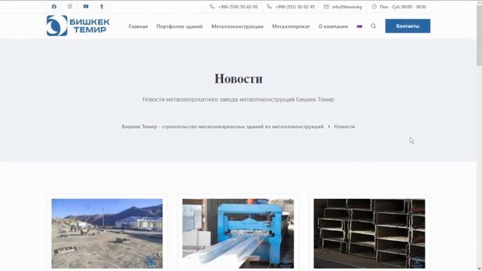Click the phone number +996 (559) 50-02-95
The height and width of the screenshot is (271, 482).
tap(238, 7)
